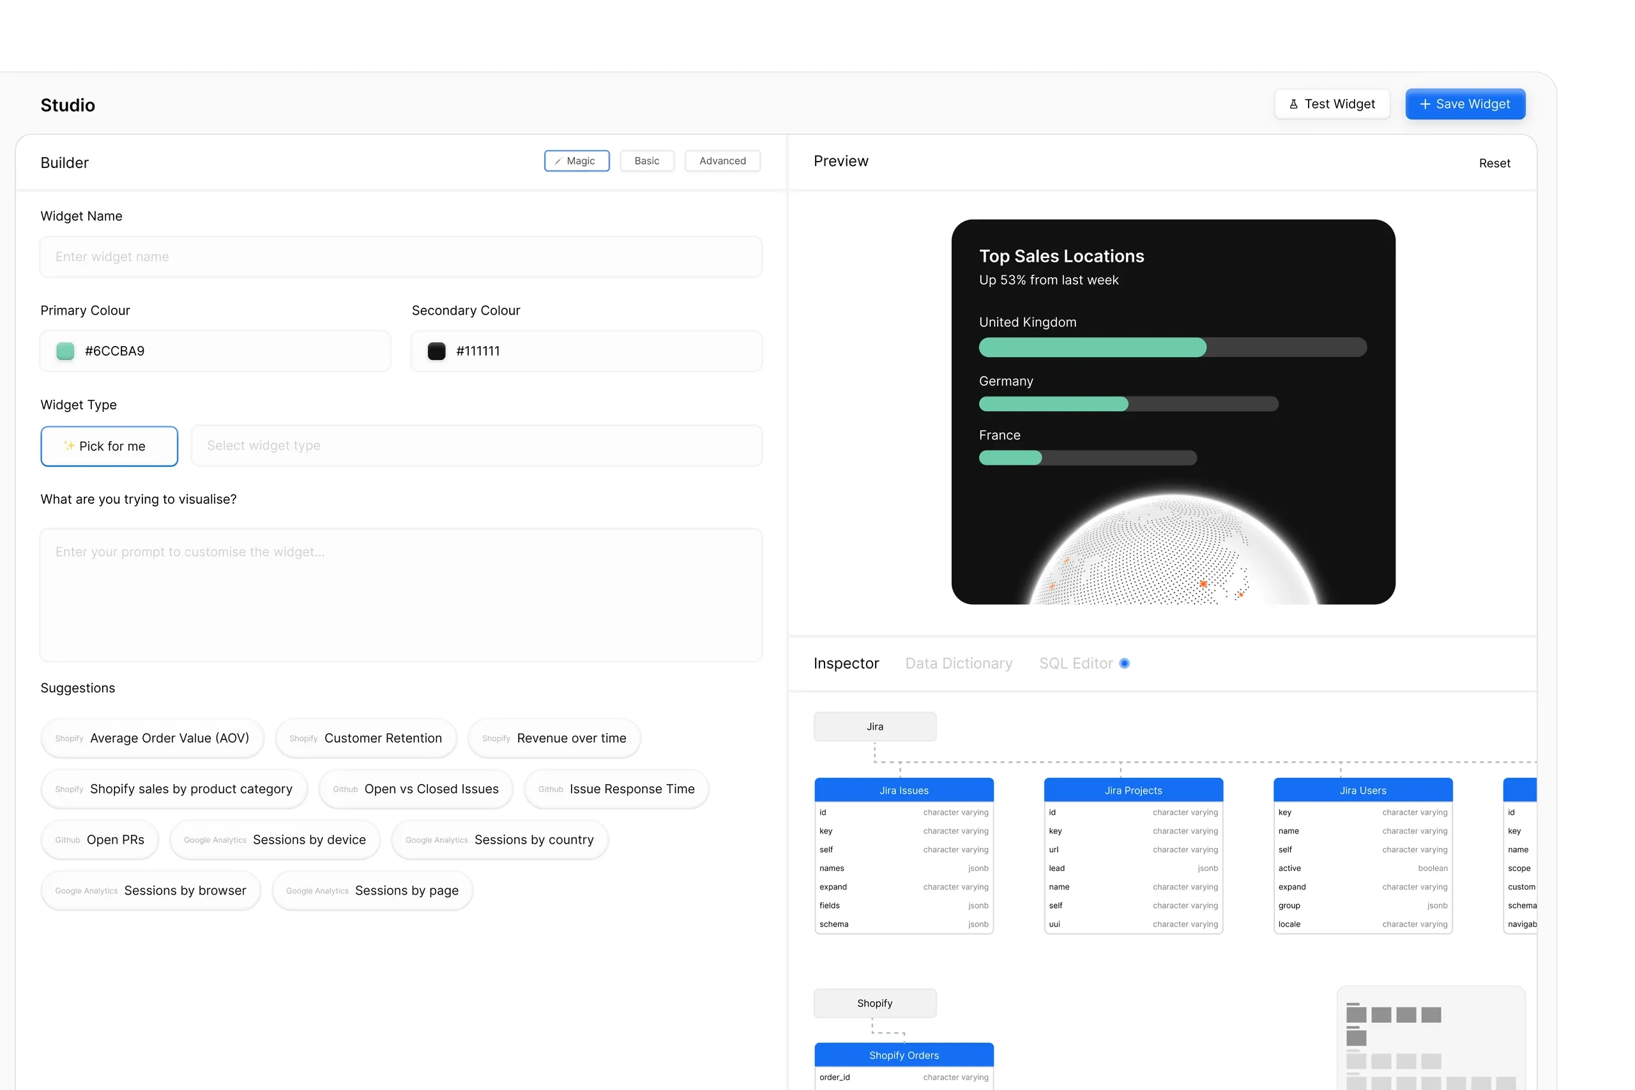
Task: Click the 'lead' row in Jira Projects
Action: point(1133,868)
